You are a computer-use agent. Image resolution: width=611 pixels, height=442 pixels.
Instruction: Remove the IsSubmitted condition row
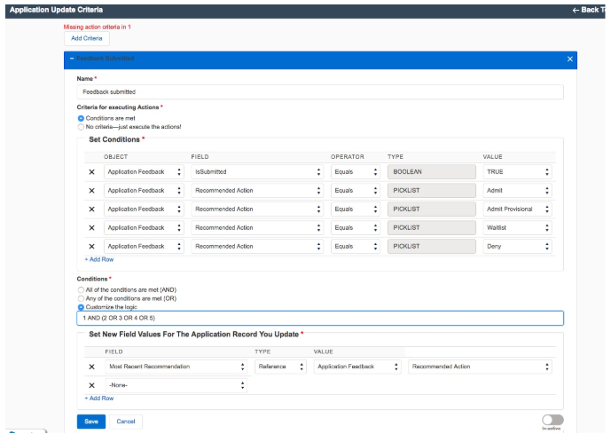(91, 171)
